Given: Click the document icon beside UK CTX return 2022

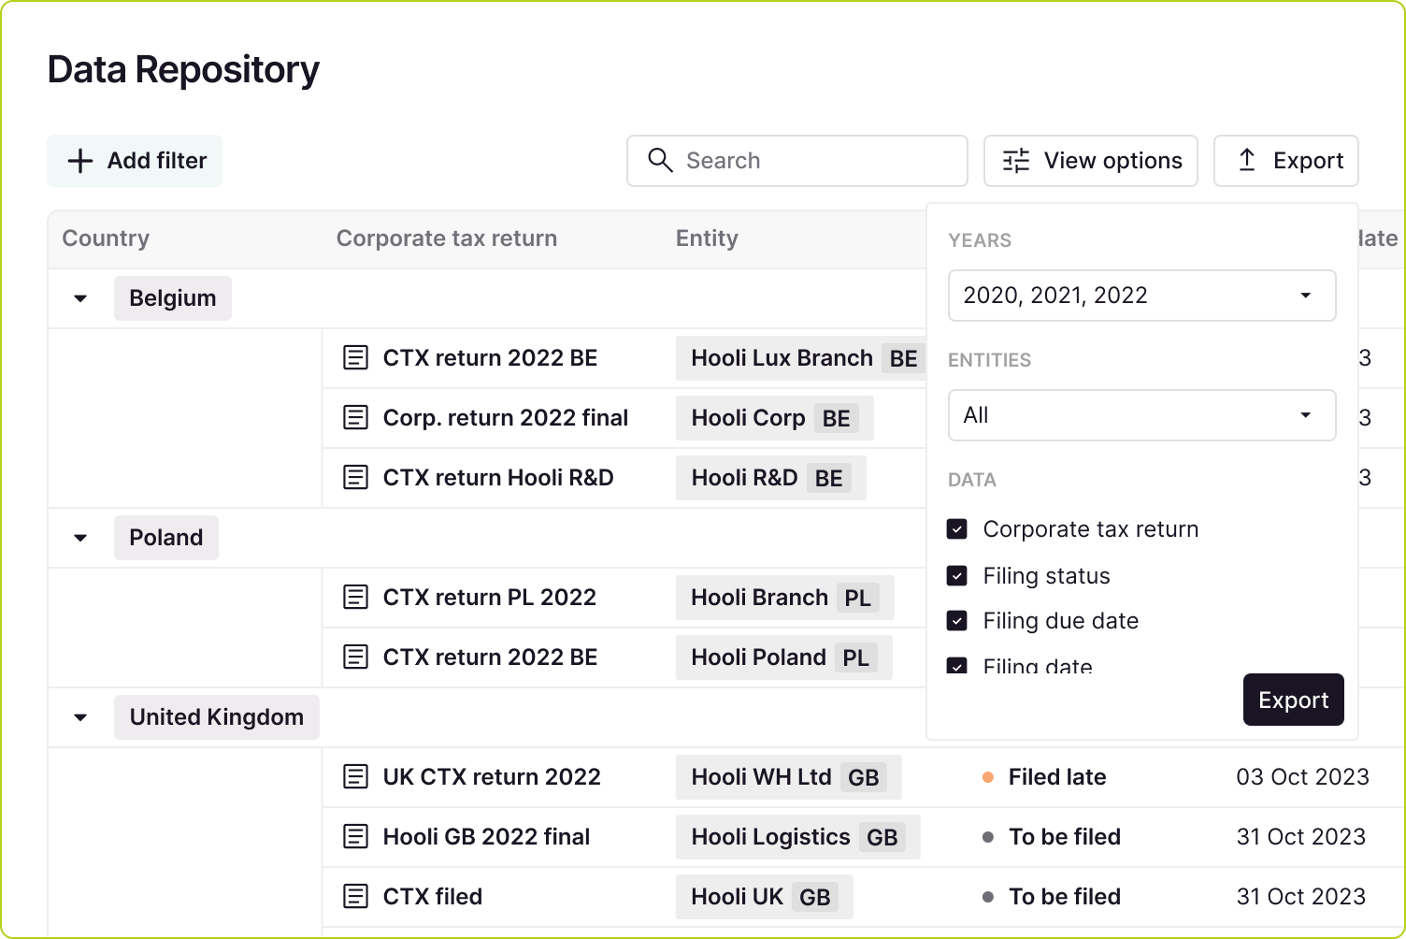Looking at the screenshot, I should tap(356, 777).
